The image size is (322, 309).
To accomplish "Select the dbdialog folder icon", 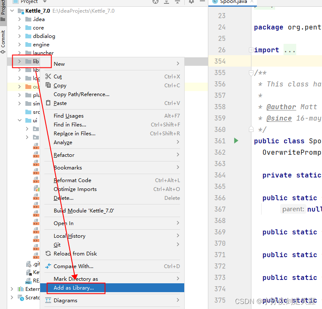I will (x=28, y=36).
